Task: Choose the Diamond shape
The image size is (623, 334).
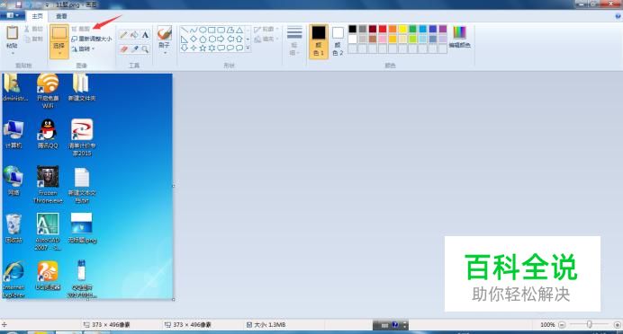Action: click(x=194, y=40)
